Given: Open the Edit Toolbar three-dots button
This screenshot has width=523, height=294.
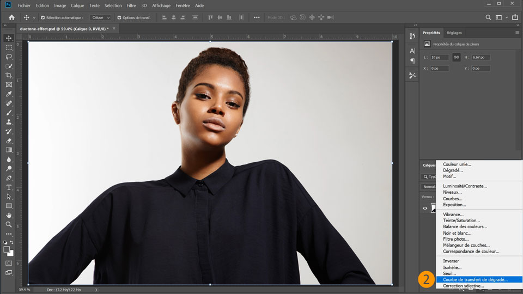Looking at the screenshot, I should click(9, 234).
